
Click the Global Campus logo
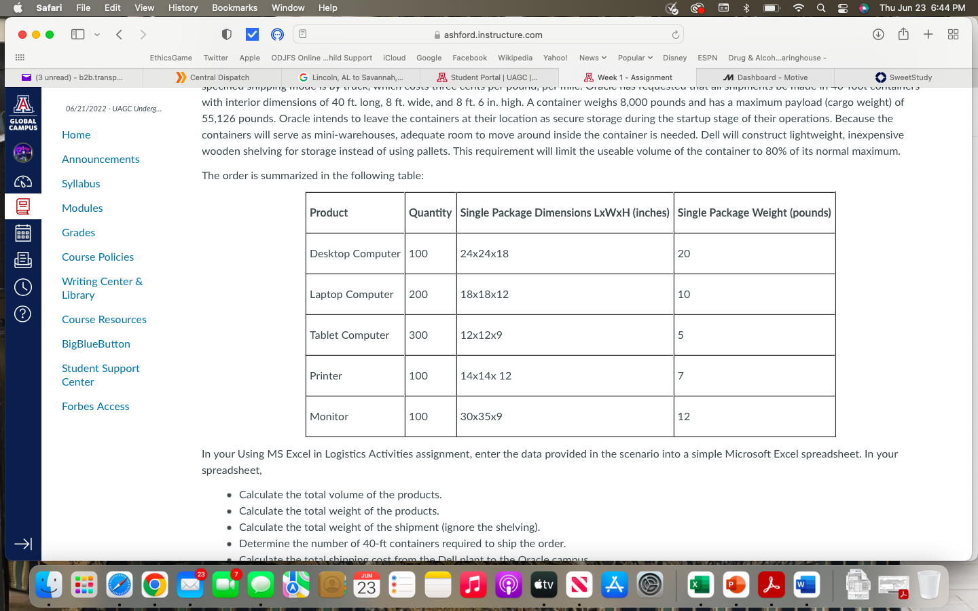click(x=23, y=113)
